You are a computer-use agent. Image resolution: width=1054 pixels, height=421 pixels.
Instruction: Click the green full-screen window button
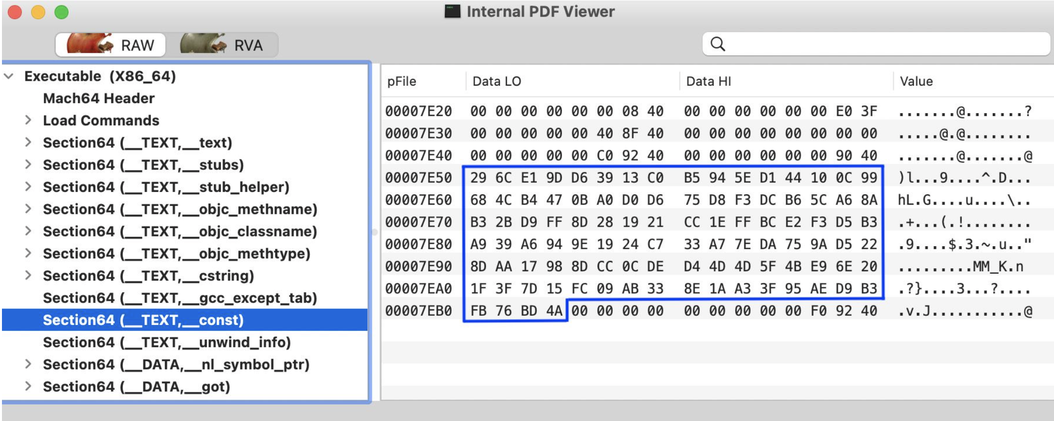click(x=61, y=12)
